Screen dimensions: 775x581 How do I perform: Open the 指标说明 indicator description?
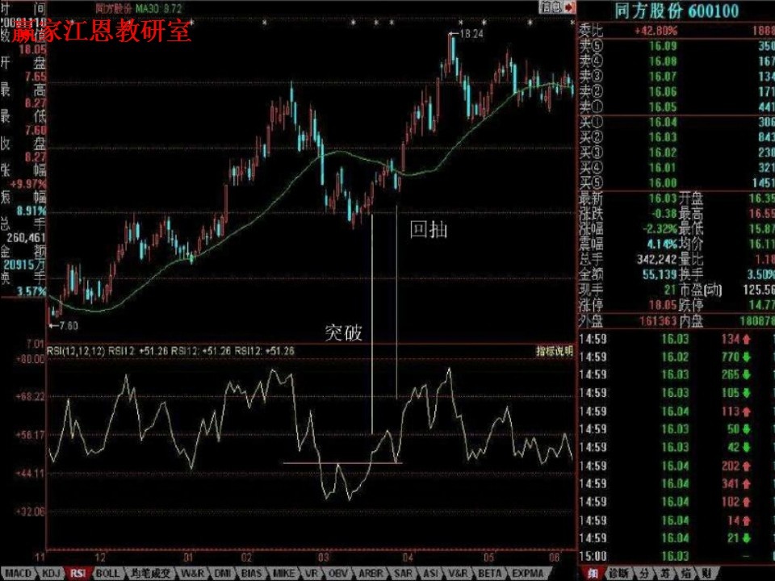pos(555,351)
